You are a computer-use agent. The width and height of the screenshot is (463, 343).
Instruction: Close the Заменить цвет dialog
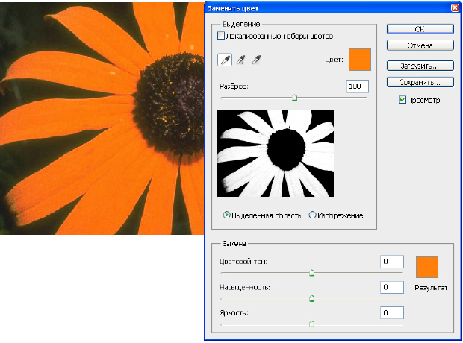click(454, 7)
